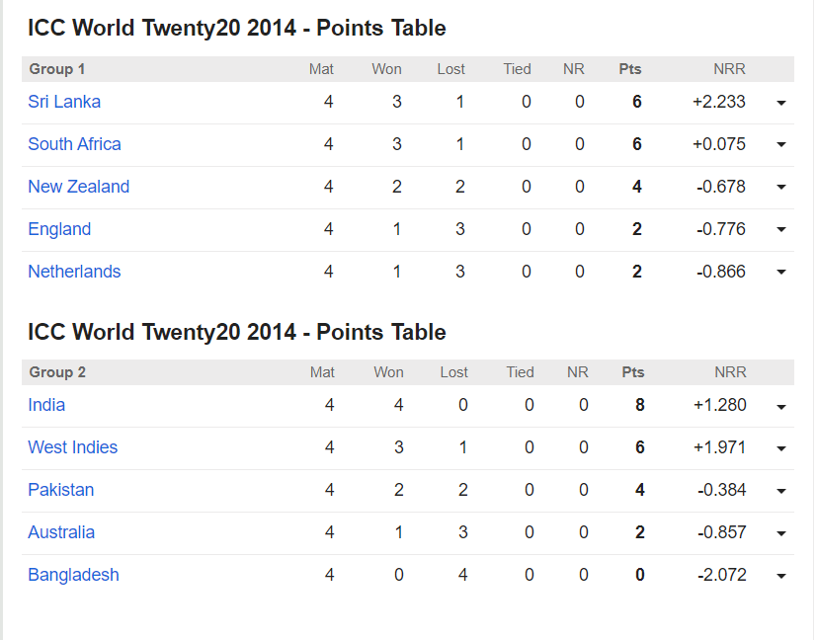This screenshot has width=817, height=640.
Task: Expand the England row dropdown arrow
Action: pos(780,230)
